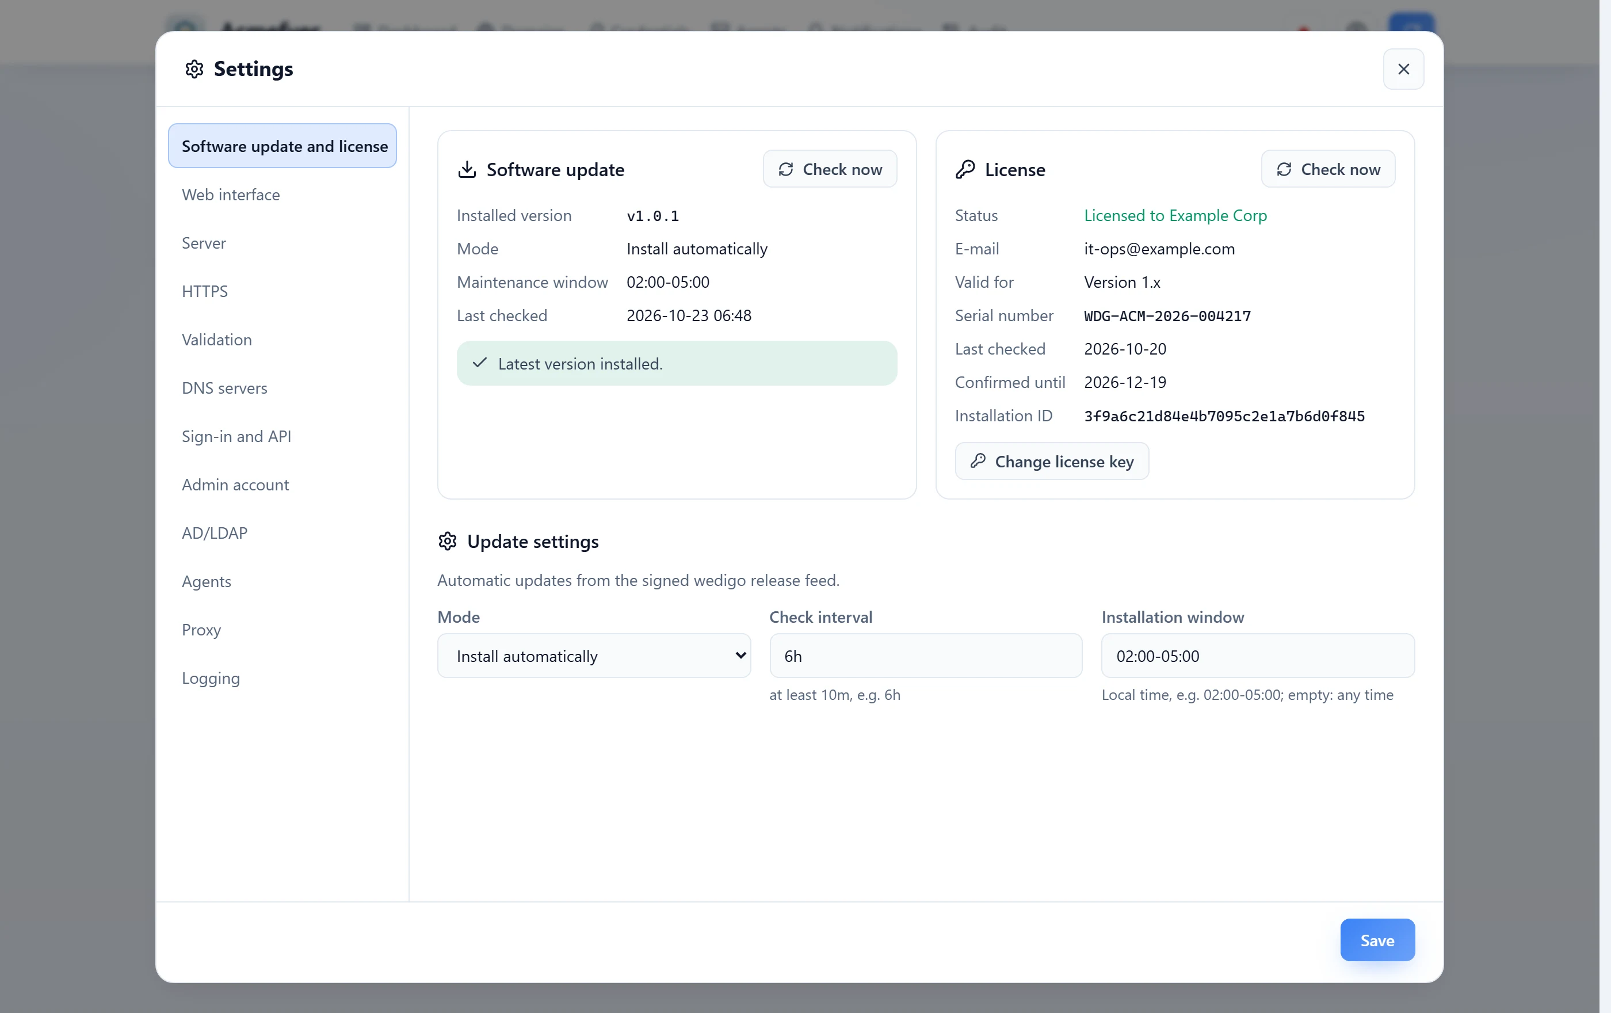1611x1013 pixels.
Task: Click the Software update download icon
Action: [x=467, y=169]
